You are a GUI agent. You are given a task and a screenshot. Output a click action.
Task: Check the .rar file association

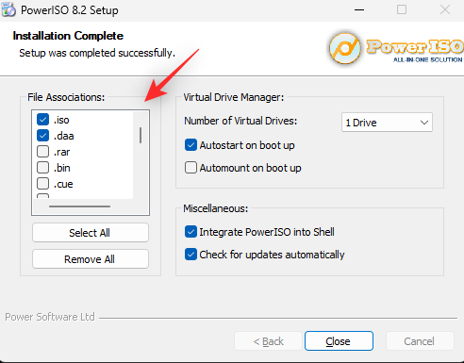[x=42, y=152]
